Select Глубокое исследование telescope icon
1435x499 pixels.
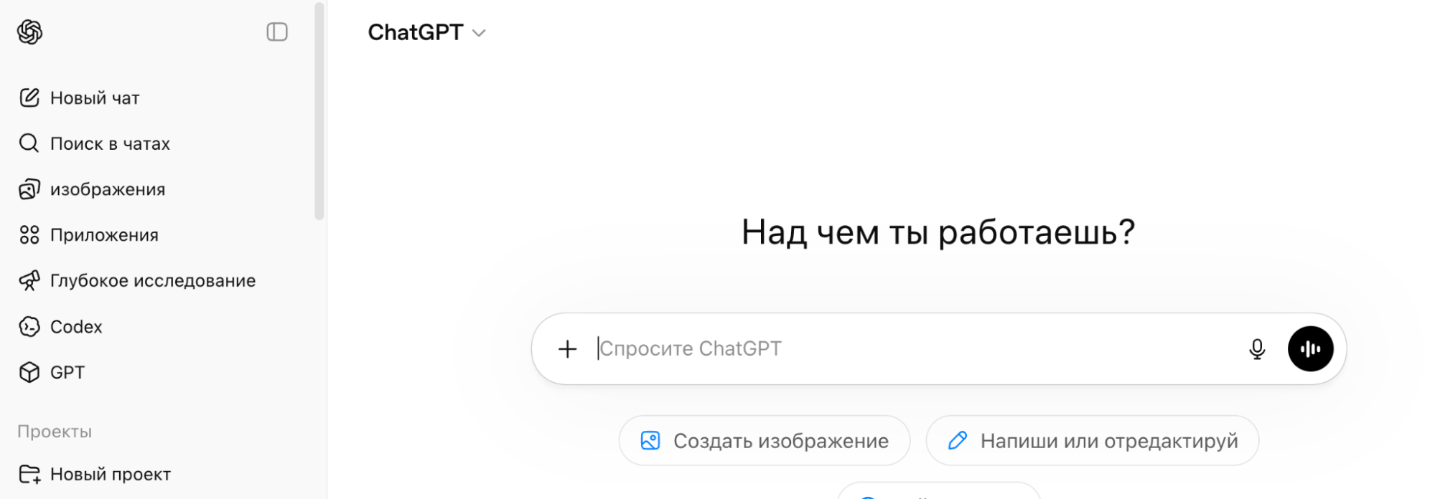[29, 280]
